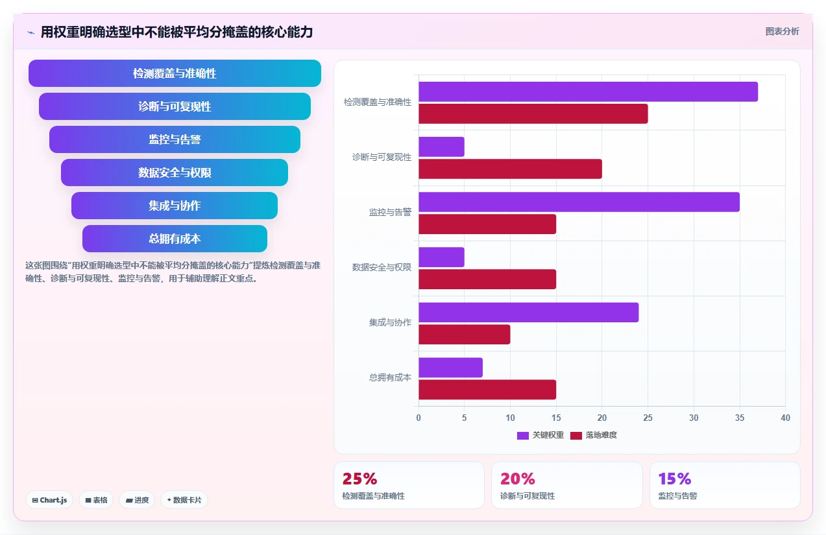
Task: Select the 诊断与可复现性 funnel stage
Action: (x=175, y=106)
